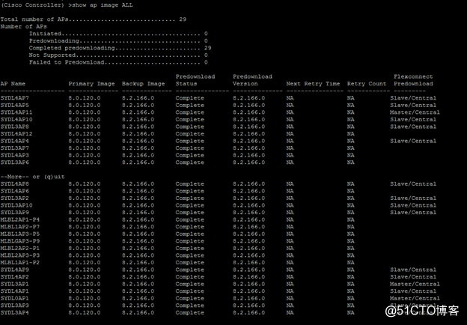Click the SYDL0AP1 AP name entry

(14, 299)
